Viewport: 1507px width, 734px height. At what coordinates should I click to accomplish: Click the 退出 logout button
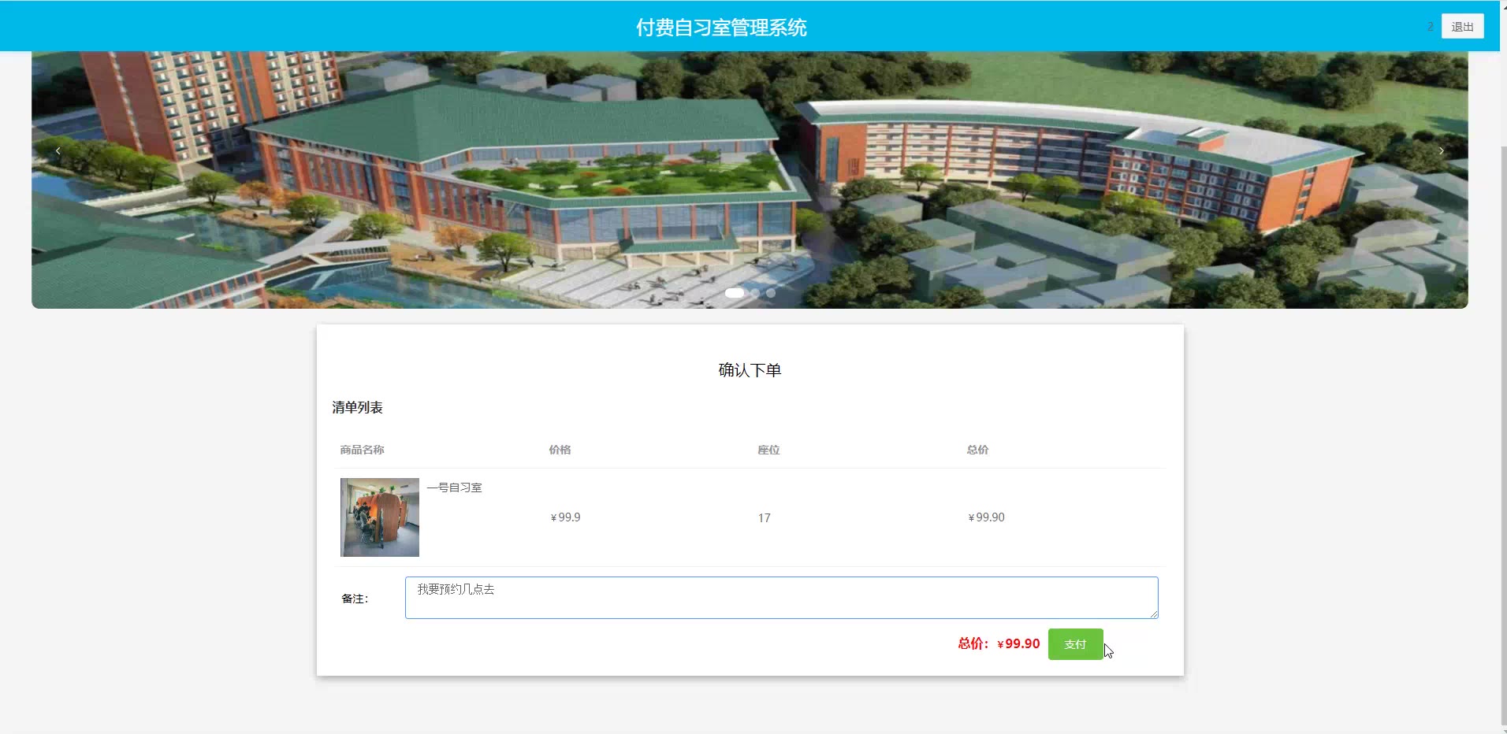click(1462, 26)
